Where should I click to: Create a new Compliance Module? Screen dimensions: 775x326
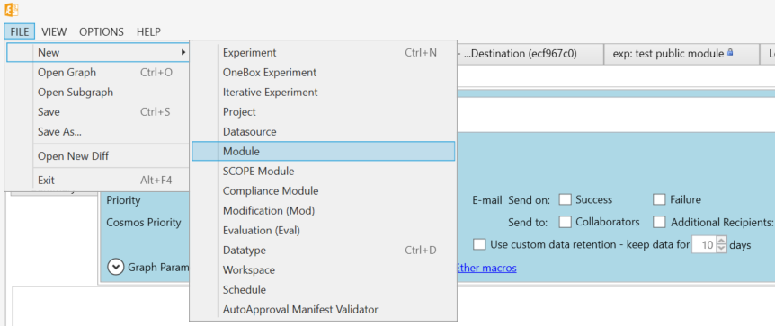point(324,190)
